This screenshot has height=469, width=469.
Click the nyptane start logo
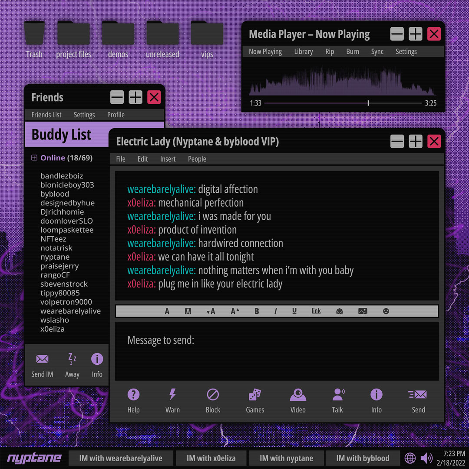point(34,458)
